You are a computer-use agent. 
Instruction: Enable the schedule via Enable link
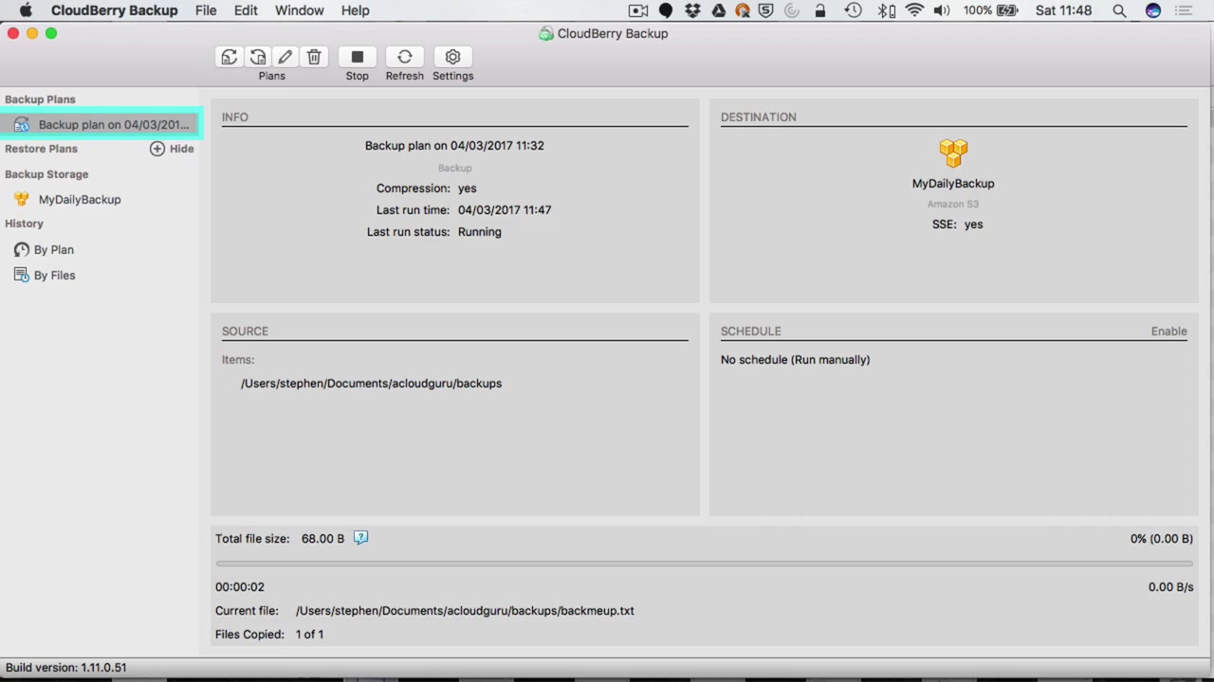coord(1168,332)
